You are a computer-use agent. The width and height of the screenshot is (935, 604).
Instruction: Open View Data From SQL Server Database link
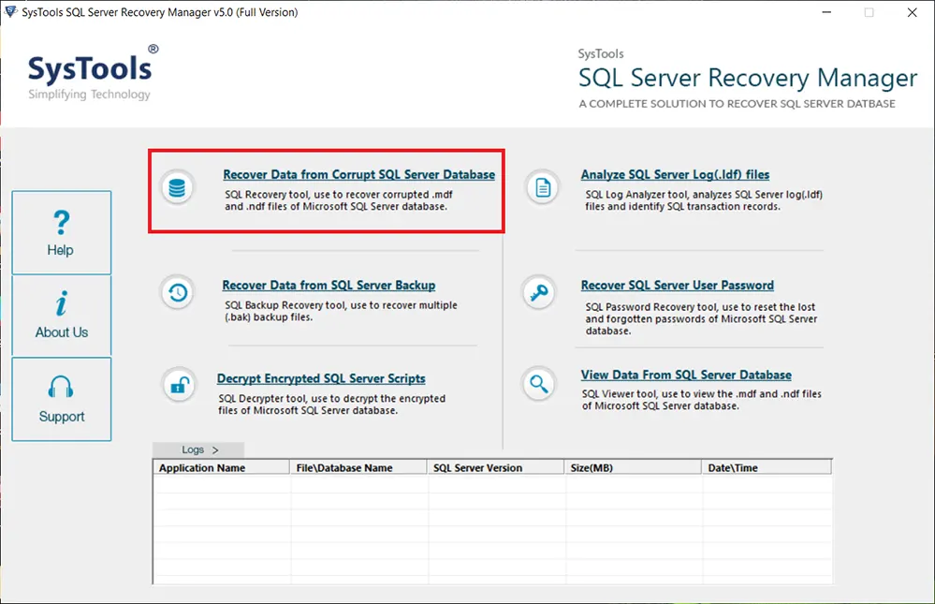coord(686,375)
